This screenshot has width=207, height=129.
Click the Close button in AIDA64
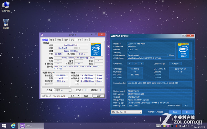(x=188, y=112)
